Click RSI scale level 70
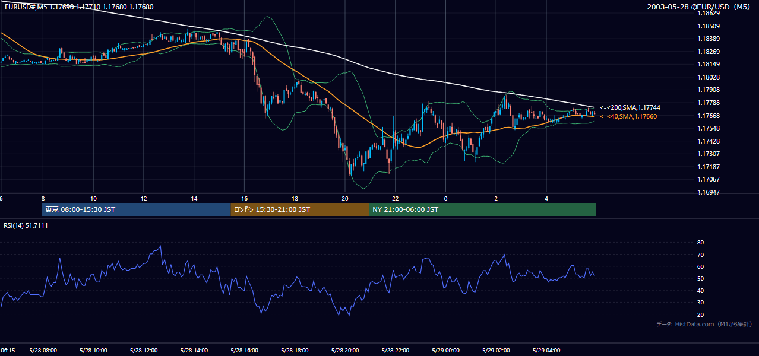Image resolution: width=759 pixels, height=356 pixels. (701, 255)
